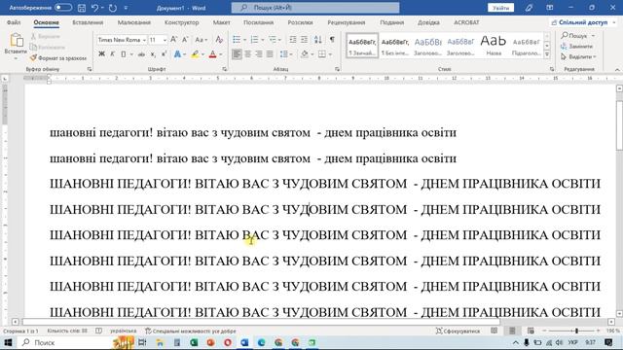Open the font color dropdown arrow

(221, 54)
